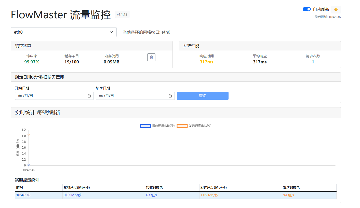Image resolution: width=360 pixels, height=208 pixels.
Task: Select the 0.03 Mb/秒 receive speed cell
Action: point(104,195)
